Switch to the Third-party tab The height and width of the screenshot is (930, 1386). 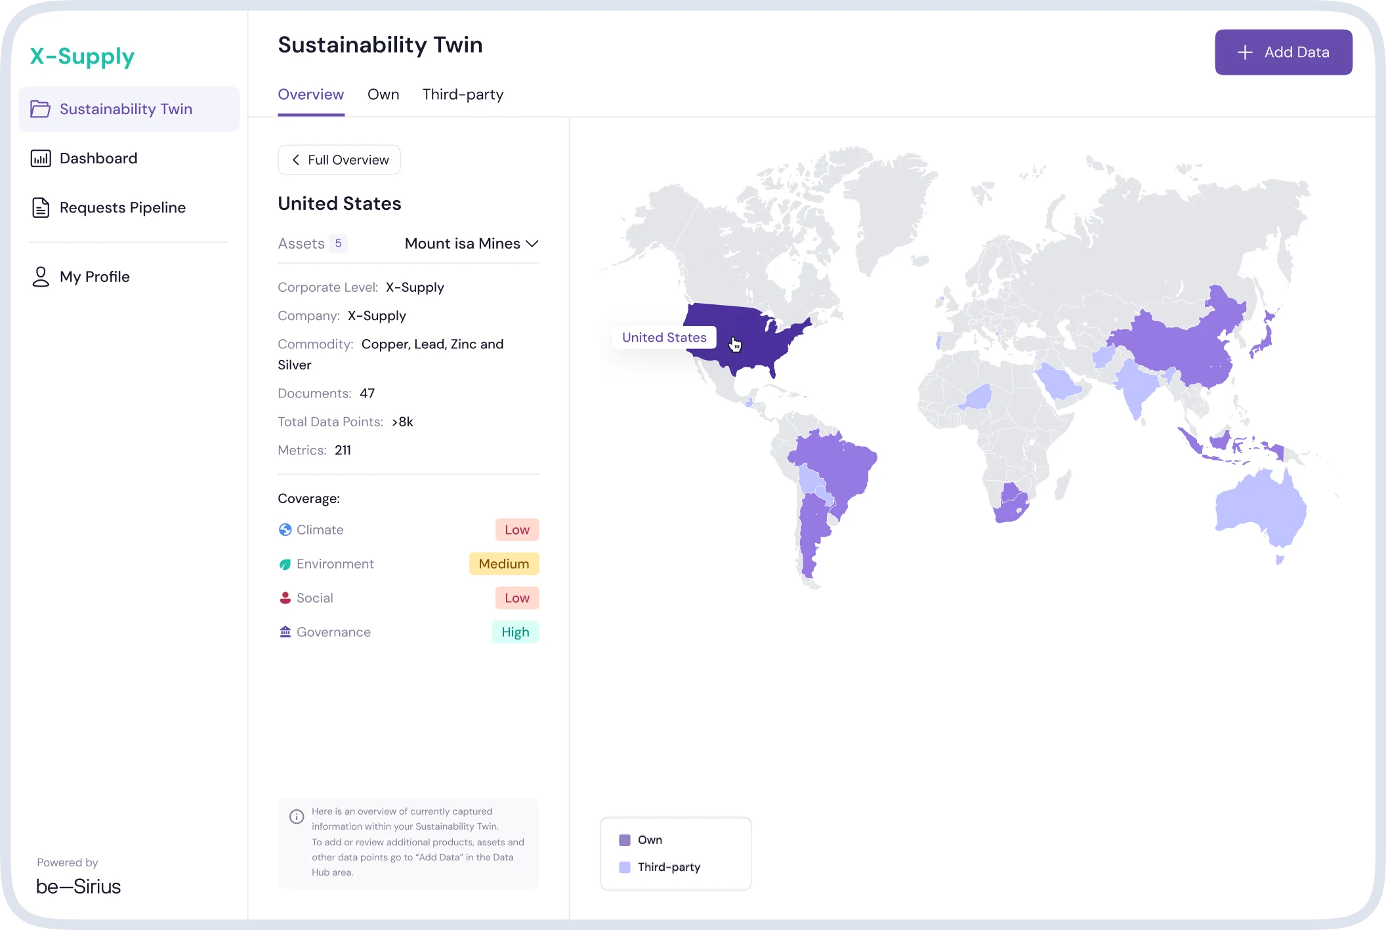click(463, 94)
